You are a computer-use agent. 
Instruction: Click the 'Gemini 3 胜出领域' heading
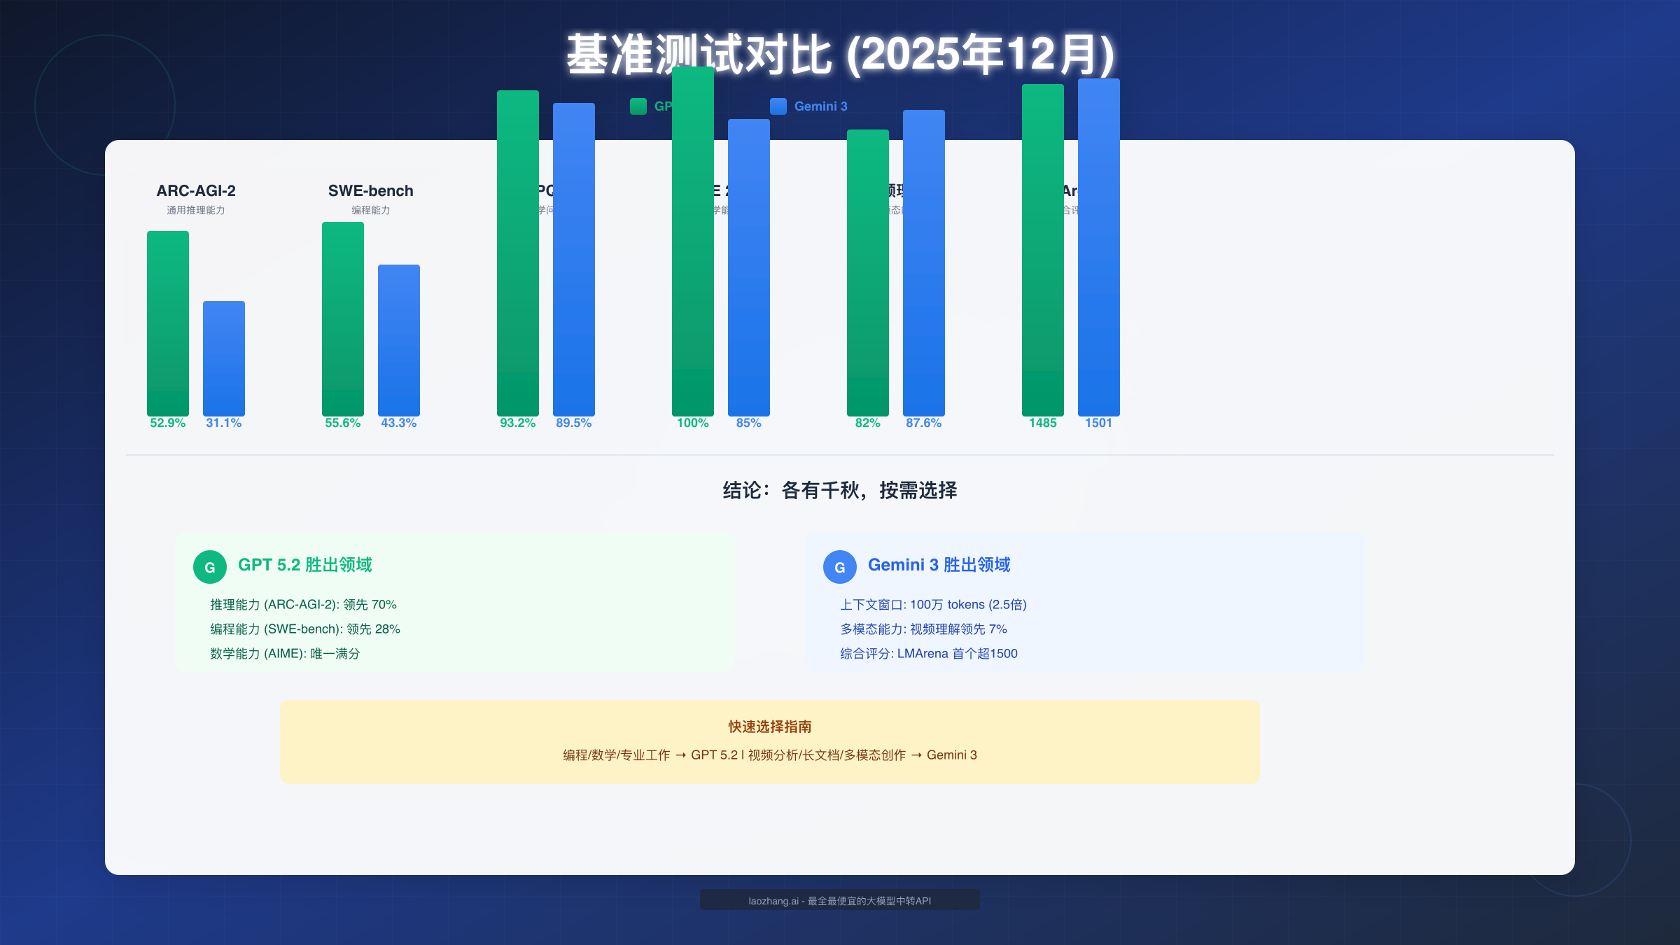[940, 566]
